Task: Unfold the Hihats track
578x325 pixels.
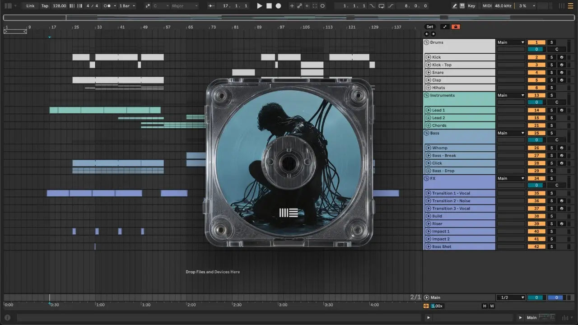Action: click(x=428, y=88)
